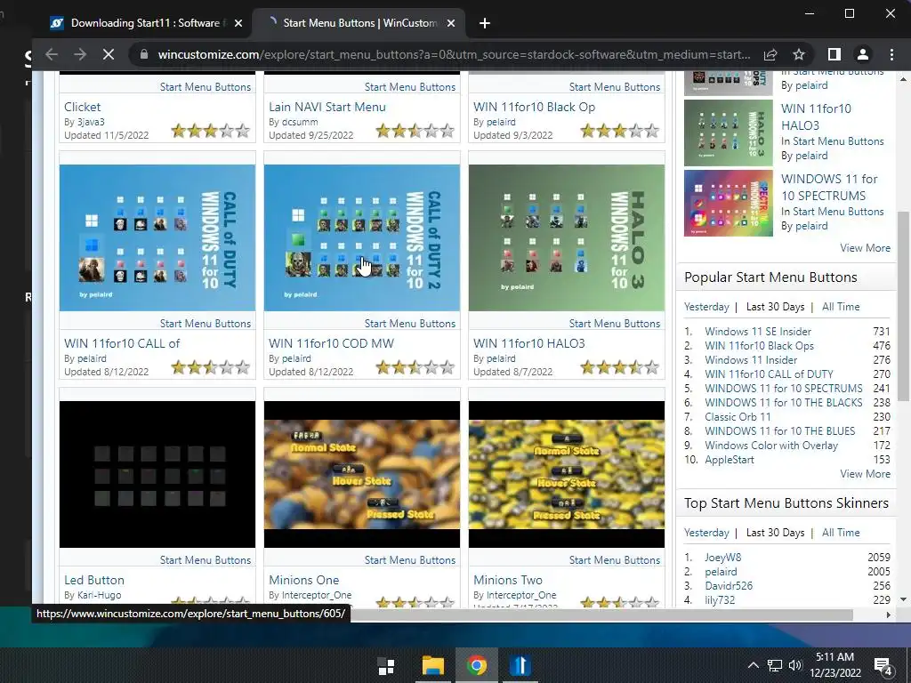This screenshot has height=683, width=911.
Task: Click WIN 11for10 HALO3 card title
Action: pyautogui.click(x=529, y=343)
